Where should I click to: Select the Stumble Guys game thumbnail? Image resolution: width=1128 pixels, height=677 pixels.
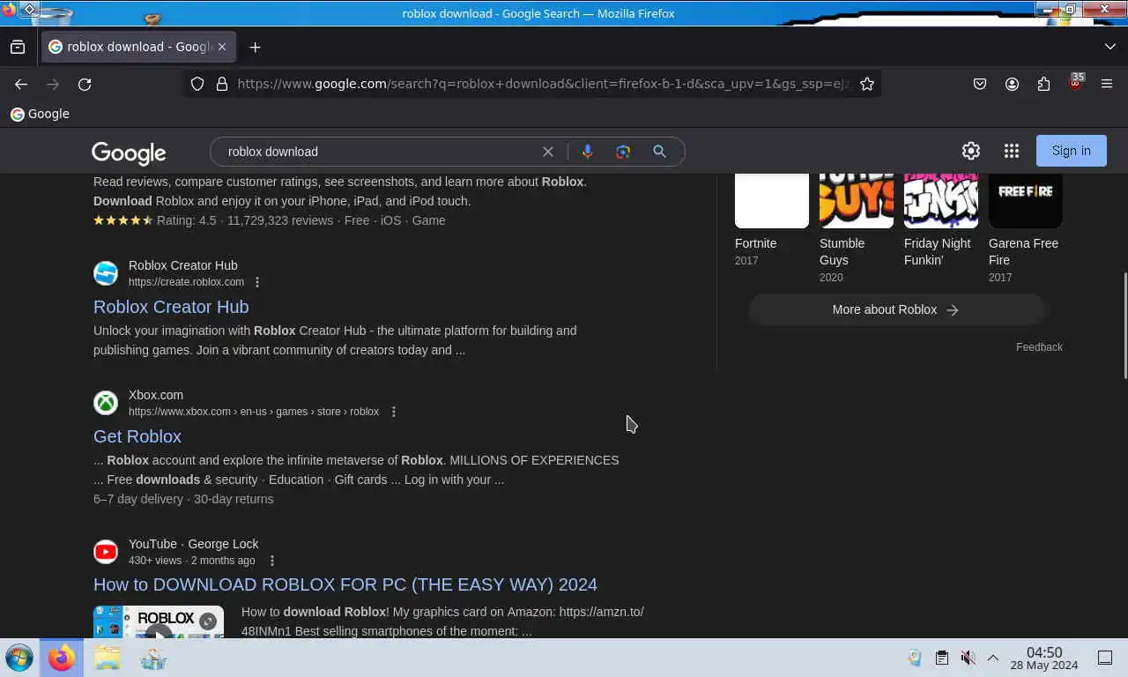point(857,200)
